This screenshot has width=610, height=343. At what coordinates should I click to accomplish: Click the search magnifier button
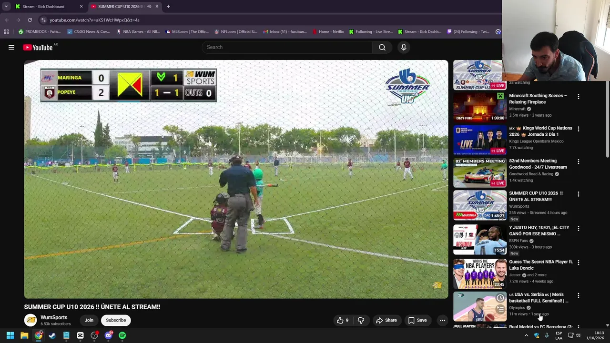[382, 47]
